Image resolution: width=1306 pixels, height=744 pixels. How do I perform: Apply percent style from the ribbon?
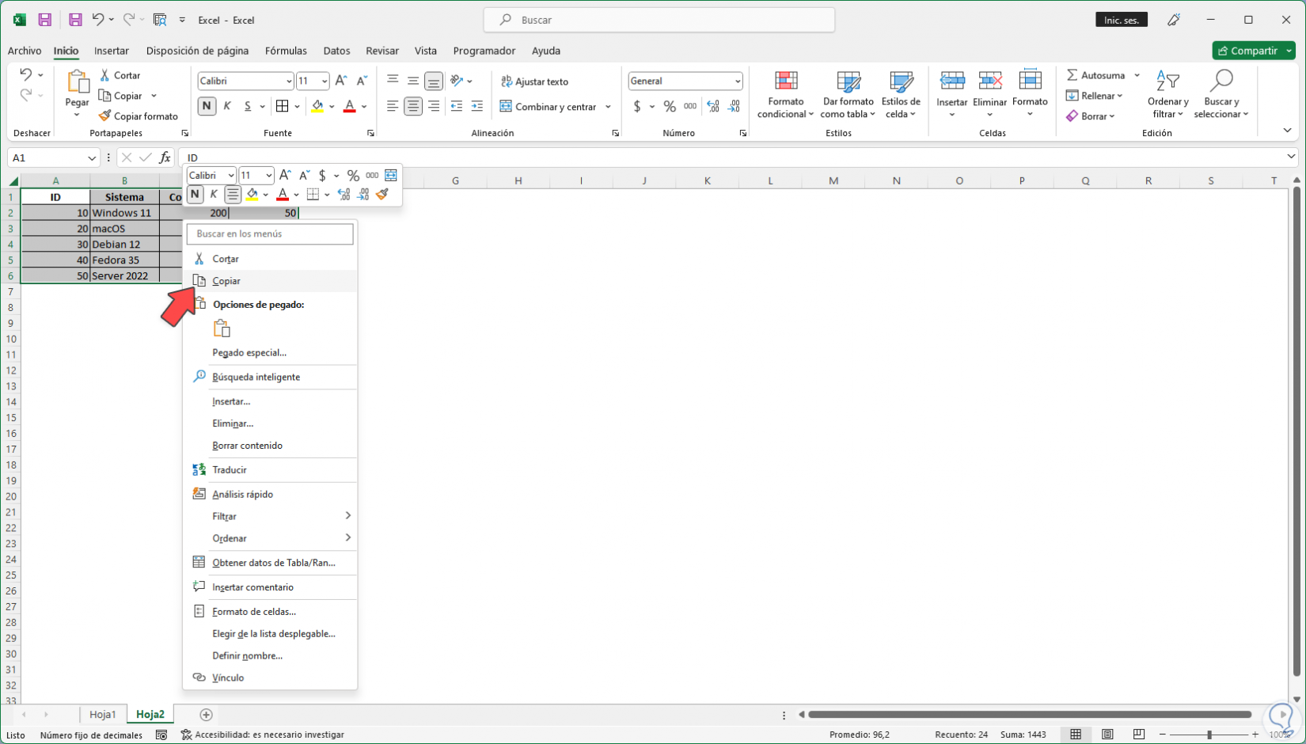point(670,107)
